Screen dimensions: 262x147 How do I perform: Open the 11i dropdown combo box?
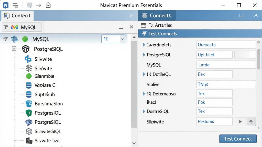point(113,39)
